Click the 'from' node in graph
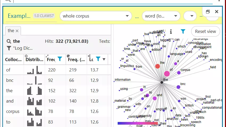226x127 pixels. (x=134, y=69)
